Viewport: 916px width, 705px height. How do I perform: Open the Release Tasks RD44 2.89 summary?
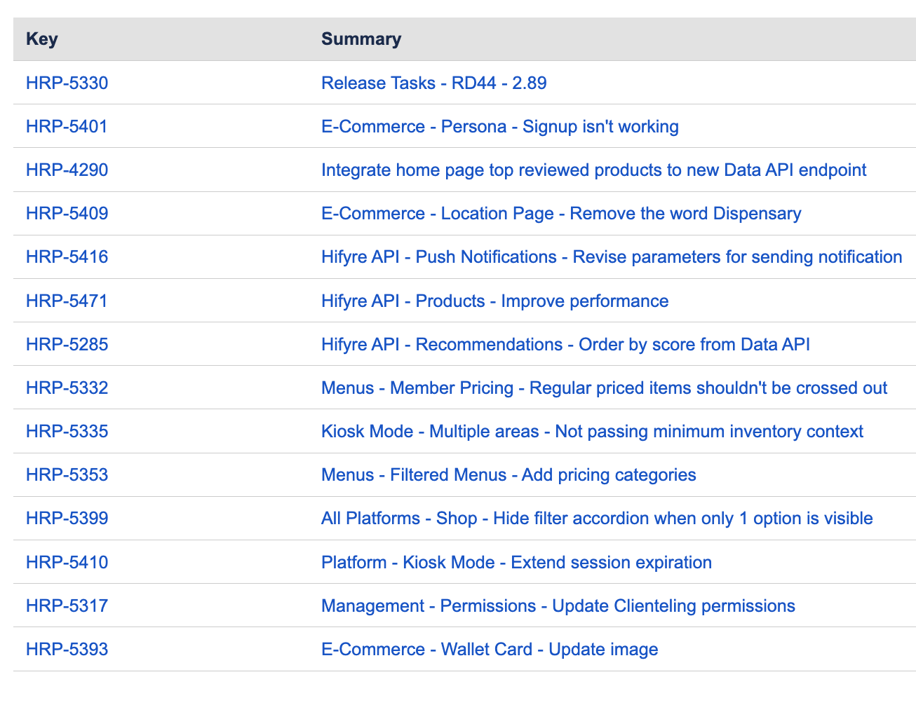pyautogui.click(x=433, y=83)
